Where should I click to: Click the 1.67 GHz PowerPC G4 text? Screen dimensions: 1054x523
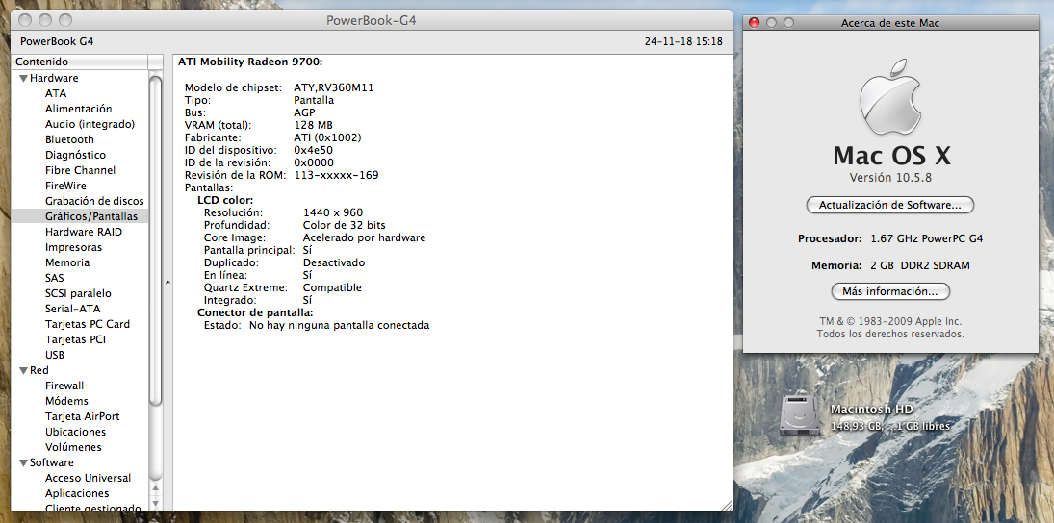(x=926, y=239)
